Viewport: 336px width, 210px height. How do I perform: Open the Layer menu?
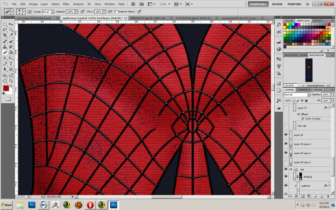pos(44,4)
